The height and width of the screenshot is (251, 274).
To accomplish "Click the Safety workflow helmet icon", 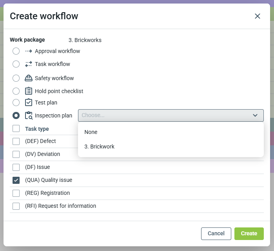I will (28, 78).
